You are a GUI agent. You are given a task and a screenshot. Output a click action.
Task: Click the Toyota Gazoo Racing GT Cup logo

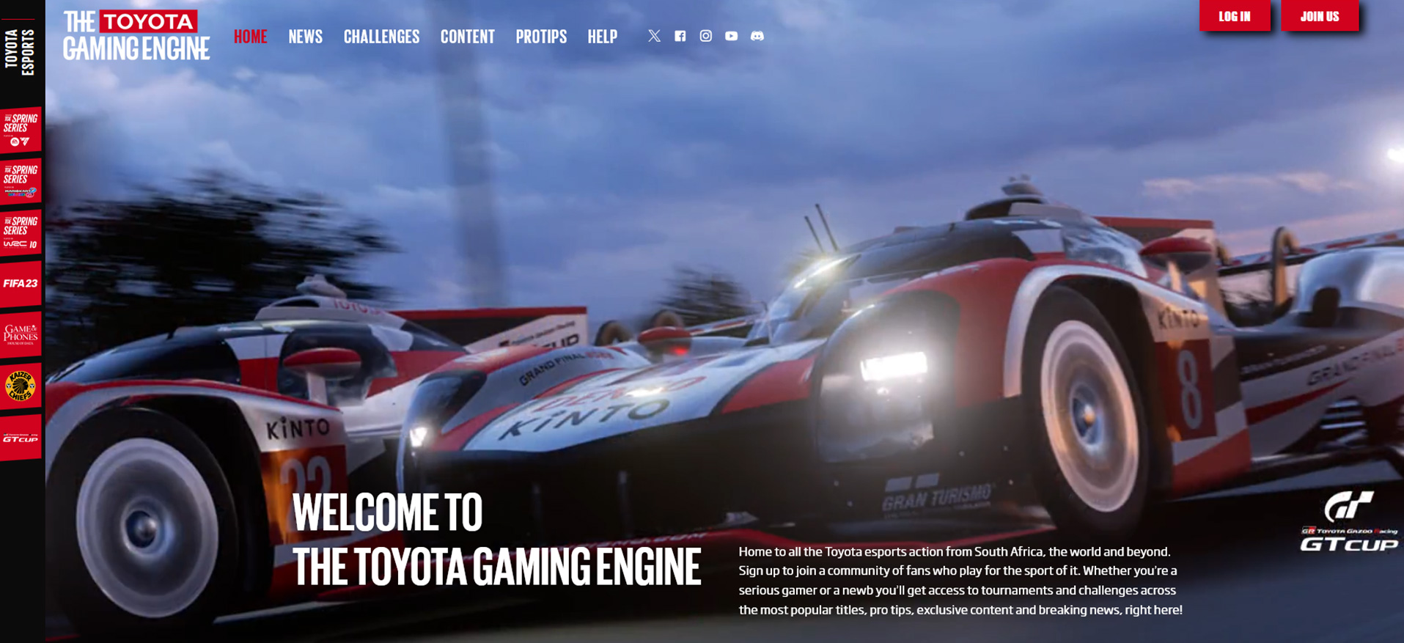click(x=1349, y=523)
